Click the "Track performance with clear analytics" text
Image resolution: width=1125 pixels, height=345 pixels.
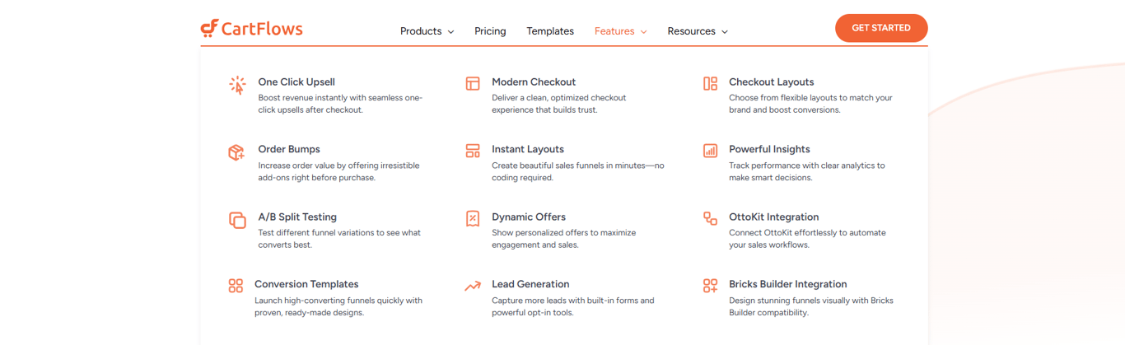[807, 171]
